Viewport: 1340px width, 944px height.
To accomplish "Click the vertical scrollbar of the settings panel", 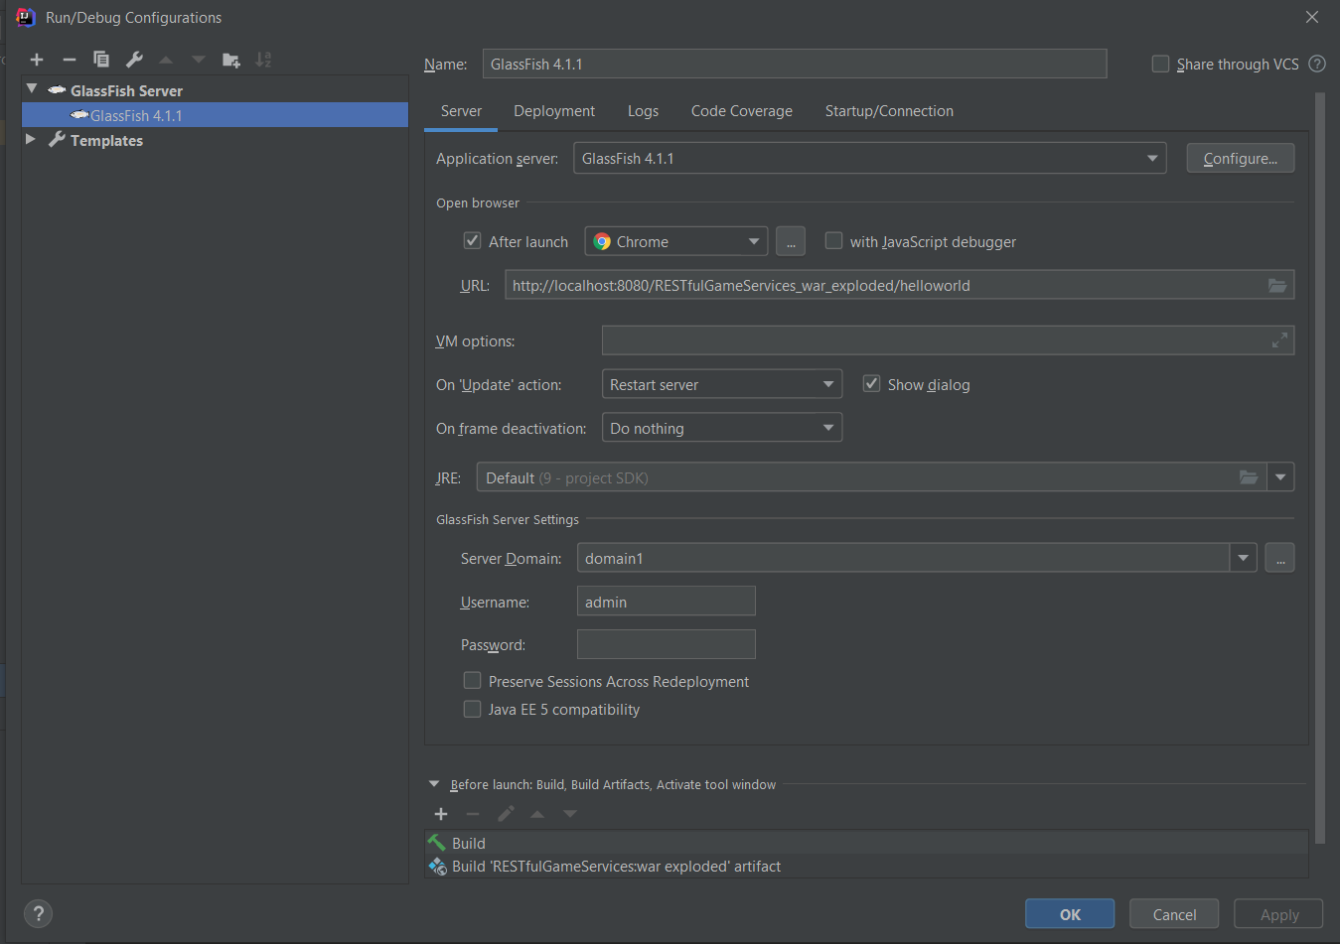I will click(1319, 469).
